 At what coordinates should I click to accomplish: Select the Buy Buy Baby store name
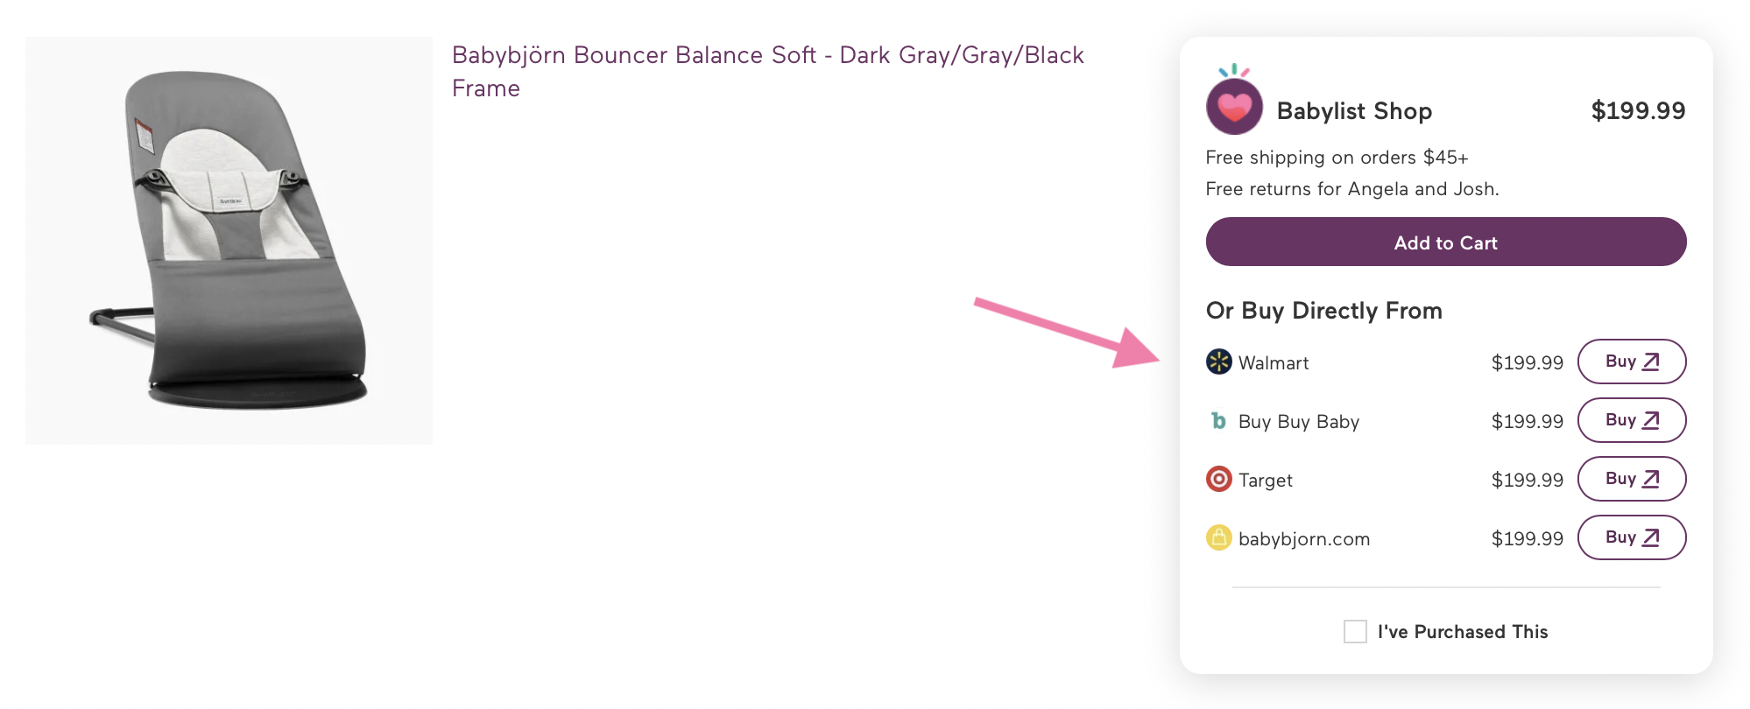1298,422
